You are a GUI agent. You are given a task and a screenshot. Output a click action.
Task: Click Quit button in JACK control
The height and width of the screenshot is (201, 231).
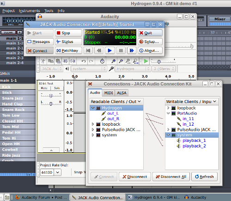pos(150,33)
